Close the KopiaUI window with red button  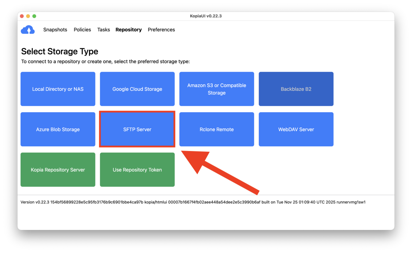pos(22,16)
